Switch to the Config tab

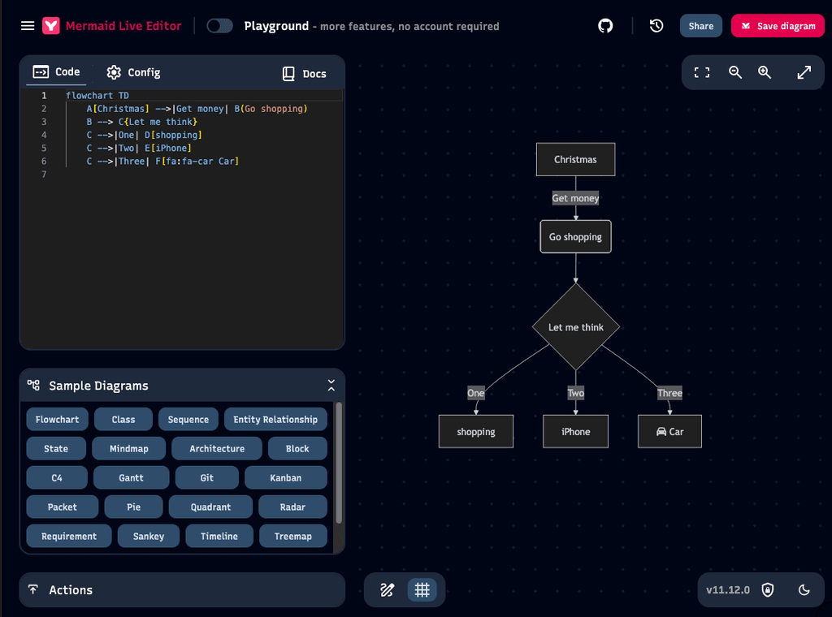pyautogui.click(x=133, y=72)
